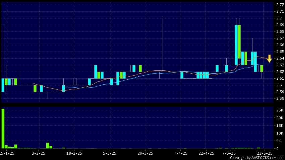
Task: Click the 2.67 price axis label
Action: coord(280,38)
